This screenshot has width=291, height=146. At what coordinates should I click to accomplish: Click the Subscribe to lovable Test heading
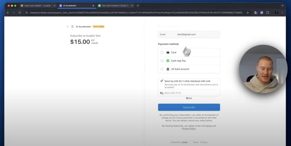coord(85,36)
